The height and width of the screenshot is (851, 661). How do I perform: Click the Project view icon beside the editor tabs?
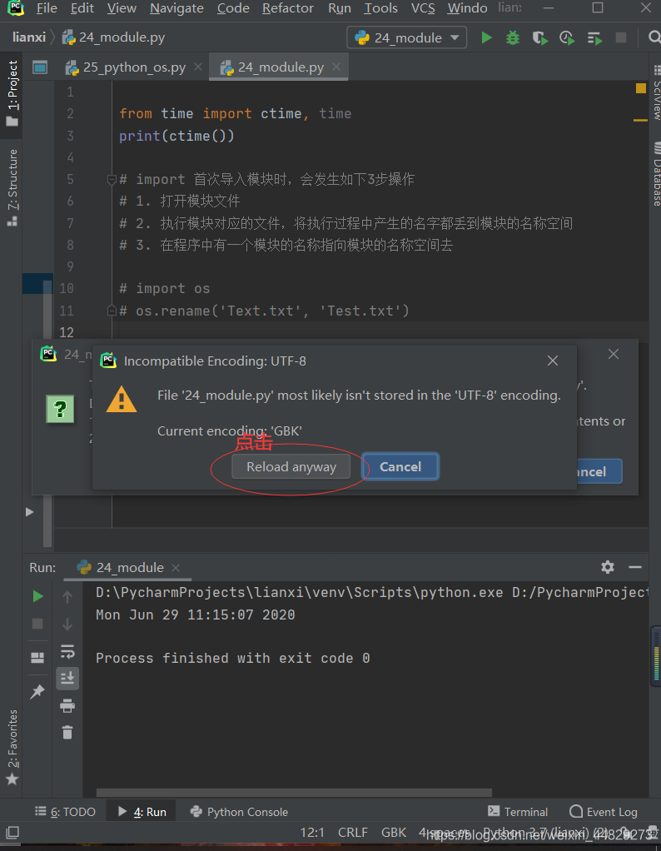(40, 67)
